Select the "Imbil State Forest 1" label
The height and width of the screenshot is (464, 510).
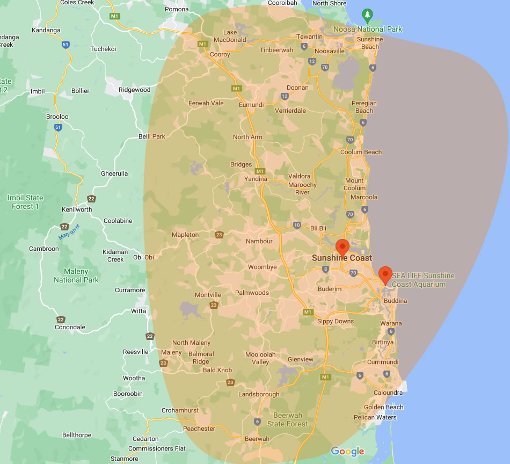point(25,202)
